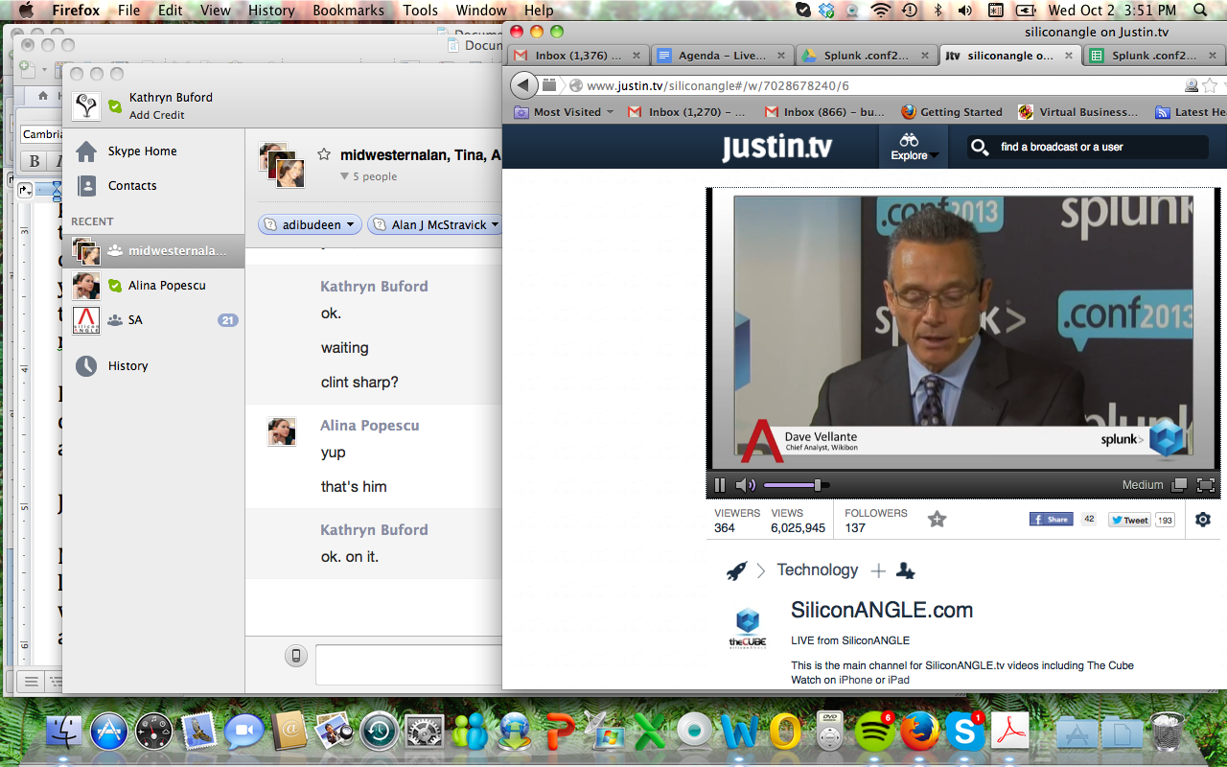Pause the Justin.tv live video
Image resolution: width=1227 pixels, height=767 pixels.
coord(721,485)
